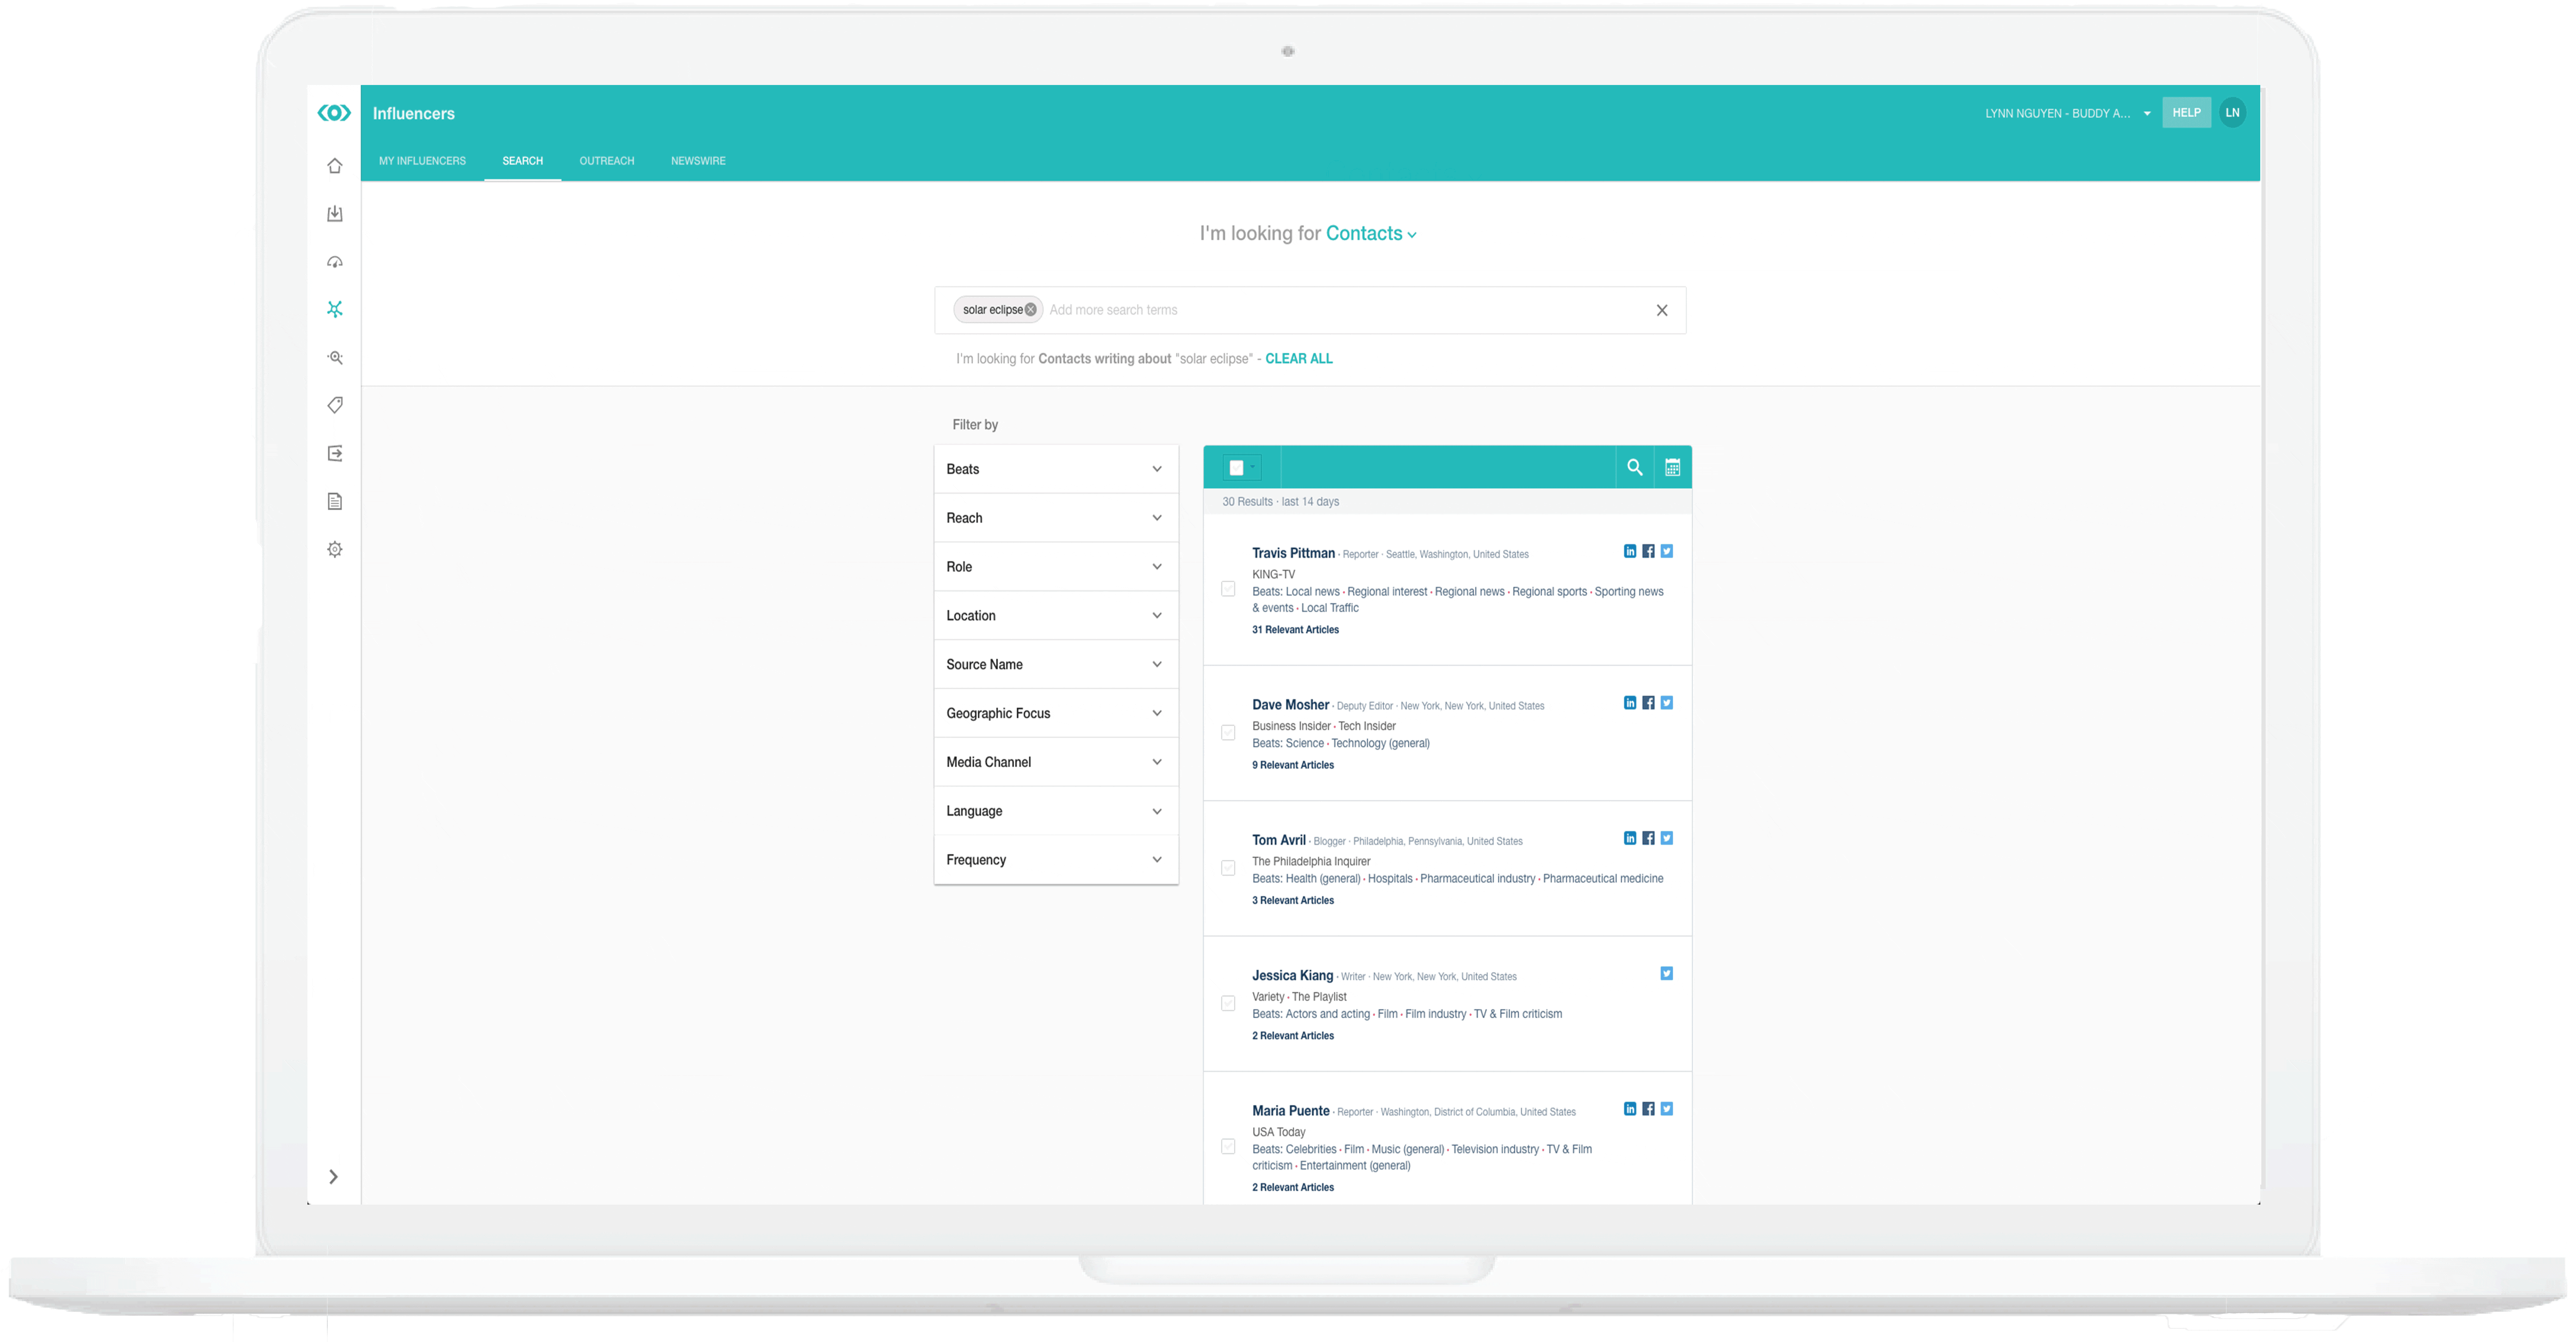Open the select-all checkbox dropdown arrow
Screen dimensions: 2576x1342
pos(1252,467)
